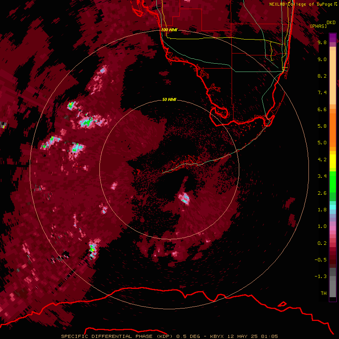
Task: Click the 6.6 legend value
Action: [322, 109]
